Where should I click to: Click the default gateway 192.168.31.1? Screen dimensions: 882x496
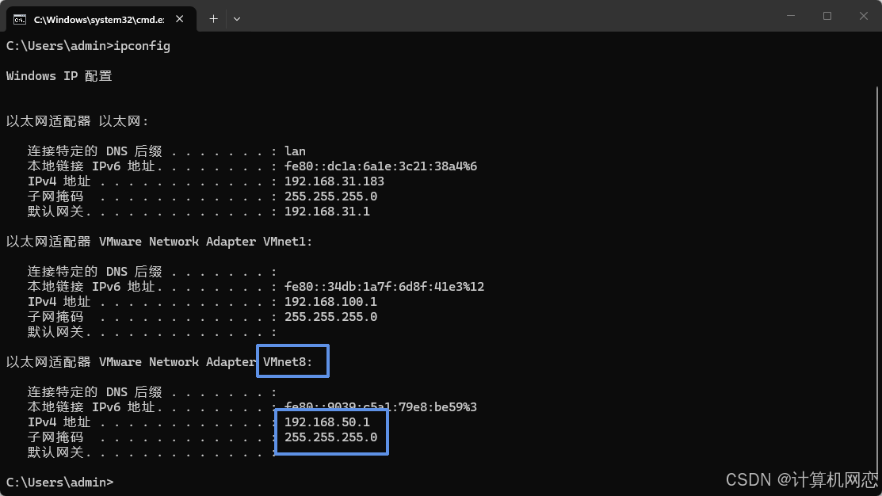(326, 212)
